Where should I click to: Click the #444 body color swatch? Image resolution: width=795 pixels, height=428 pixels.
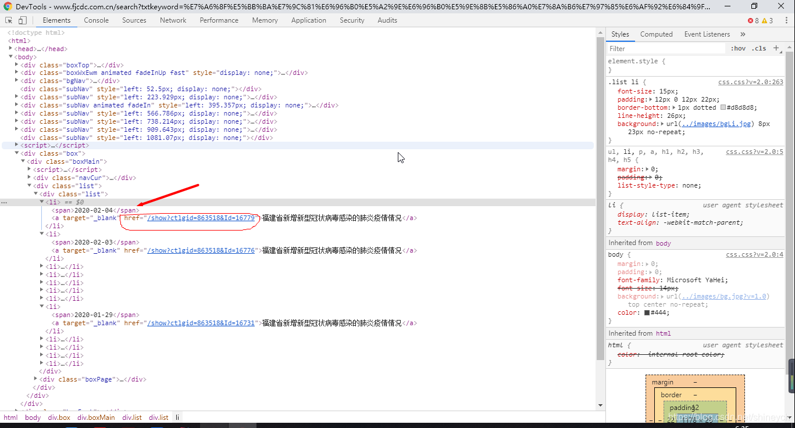click(x=647, y=313)
